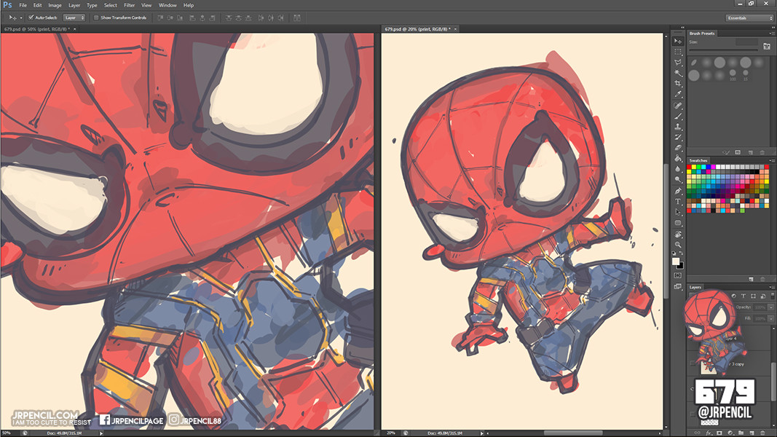
Task: Select the Eraser tool
Action: click(x=678, y=148)
